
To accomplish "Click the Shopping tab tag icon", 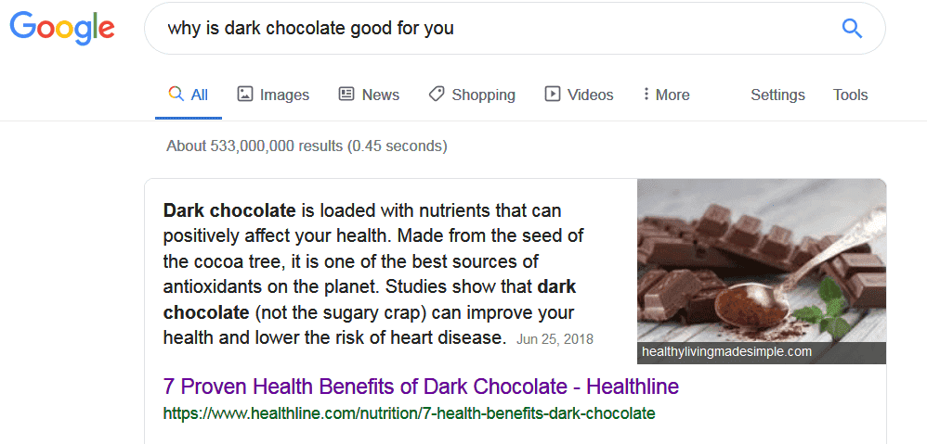I will 436,95.
